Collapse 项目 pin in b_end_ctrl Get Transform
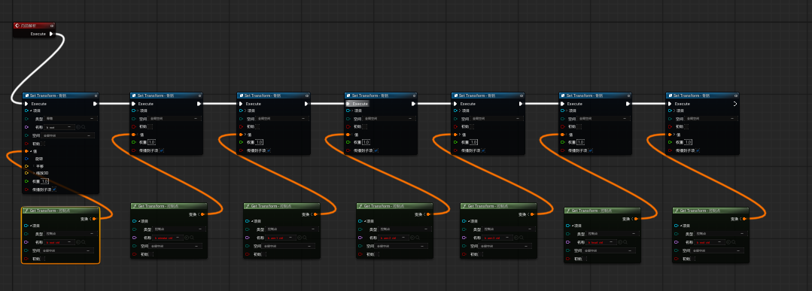The image size is (812, 291). coord(681,226)
